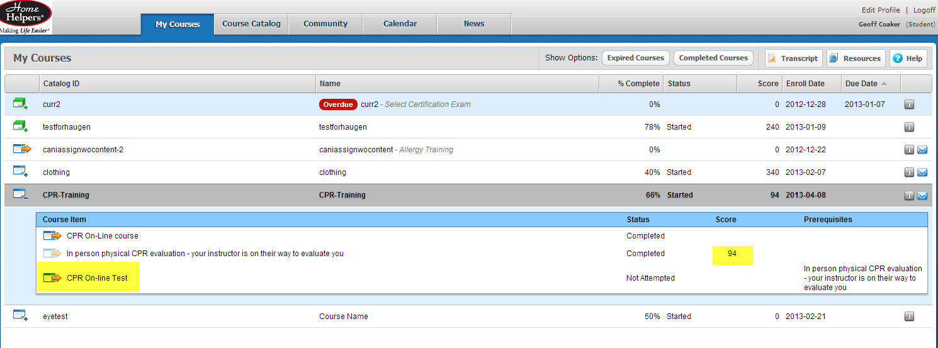This screenshot has height=348, width=938.
Task: Click the Edit Profile link
Action: click(x=880, y=10)
